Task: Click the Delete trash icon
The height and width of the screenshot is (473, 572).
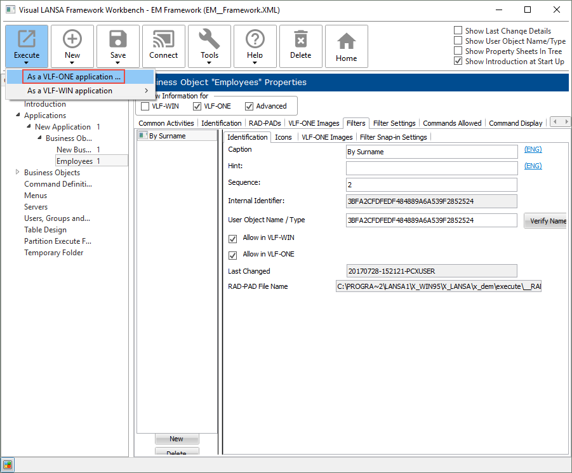Action: pyautogui.click(x=301, y=41)
